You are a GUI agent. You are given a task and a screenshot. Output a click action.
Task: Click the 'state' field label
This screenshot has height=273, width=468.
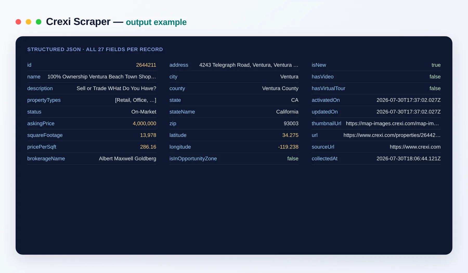click(175, 100)
